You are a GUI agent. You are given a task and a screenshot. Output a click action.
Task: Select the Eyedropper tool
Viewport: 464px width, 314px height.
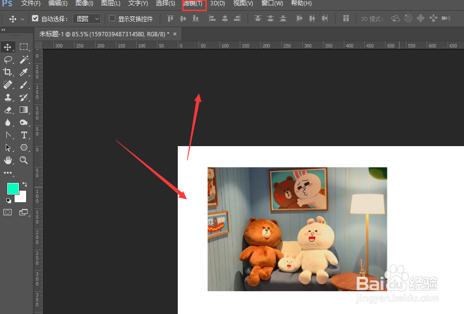[24, 72]
